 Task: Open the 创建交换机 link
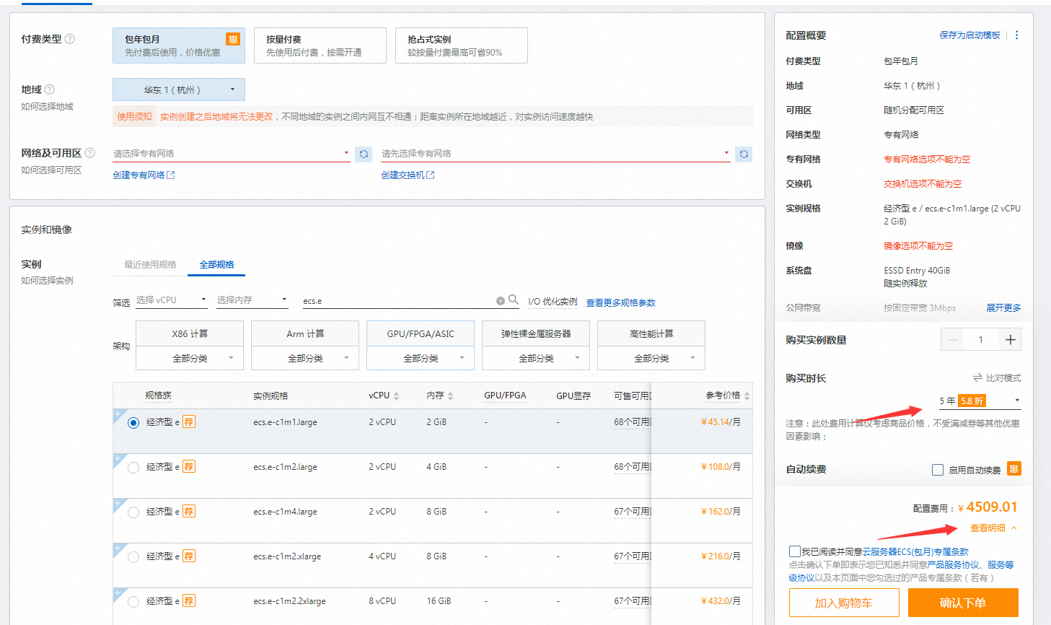408,175
